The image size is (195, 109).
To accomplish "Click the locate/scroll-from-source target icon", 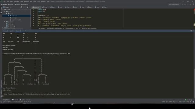I will pos(21,7).
